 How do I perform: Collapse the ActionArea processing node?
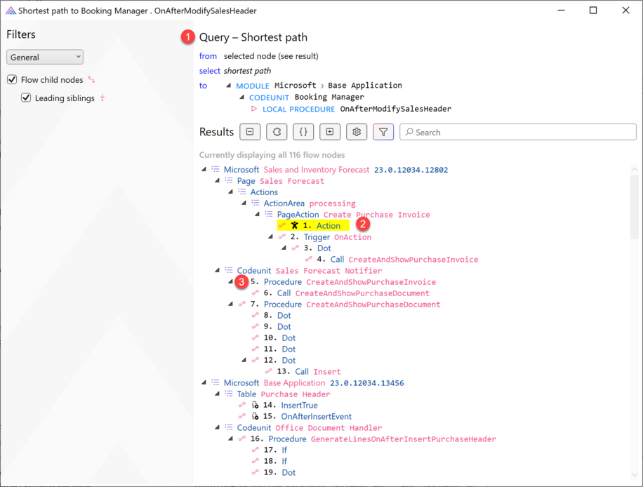coord(244,203)
